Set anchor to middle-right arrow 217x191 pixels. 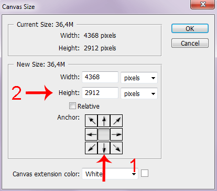(x=116, y=134)
